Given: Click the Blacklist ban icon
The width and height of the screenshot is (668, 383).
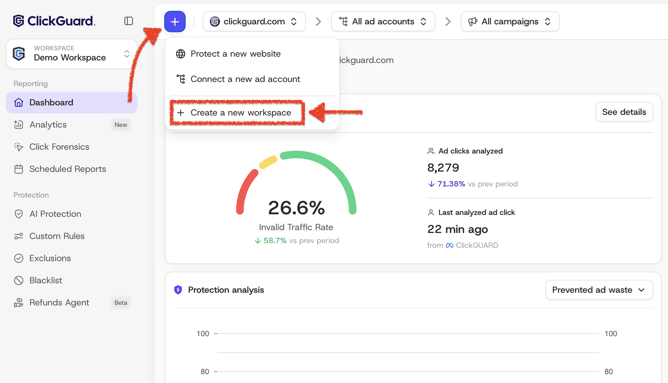Looking at the screenshot, I should pos(19,280).
